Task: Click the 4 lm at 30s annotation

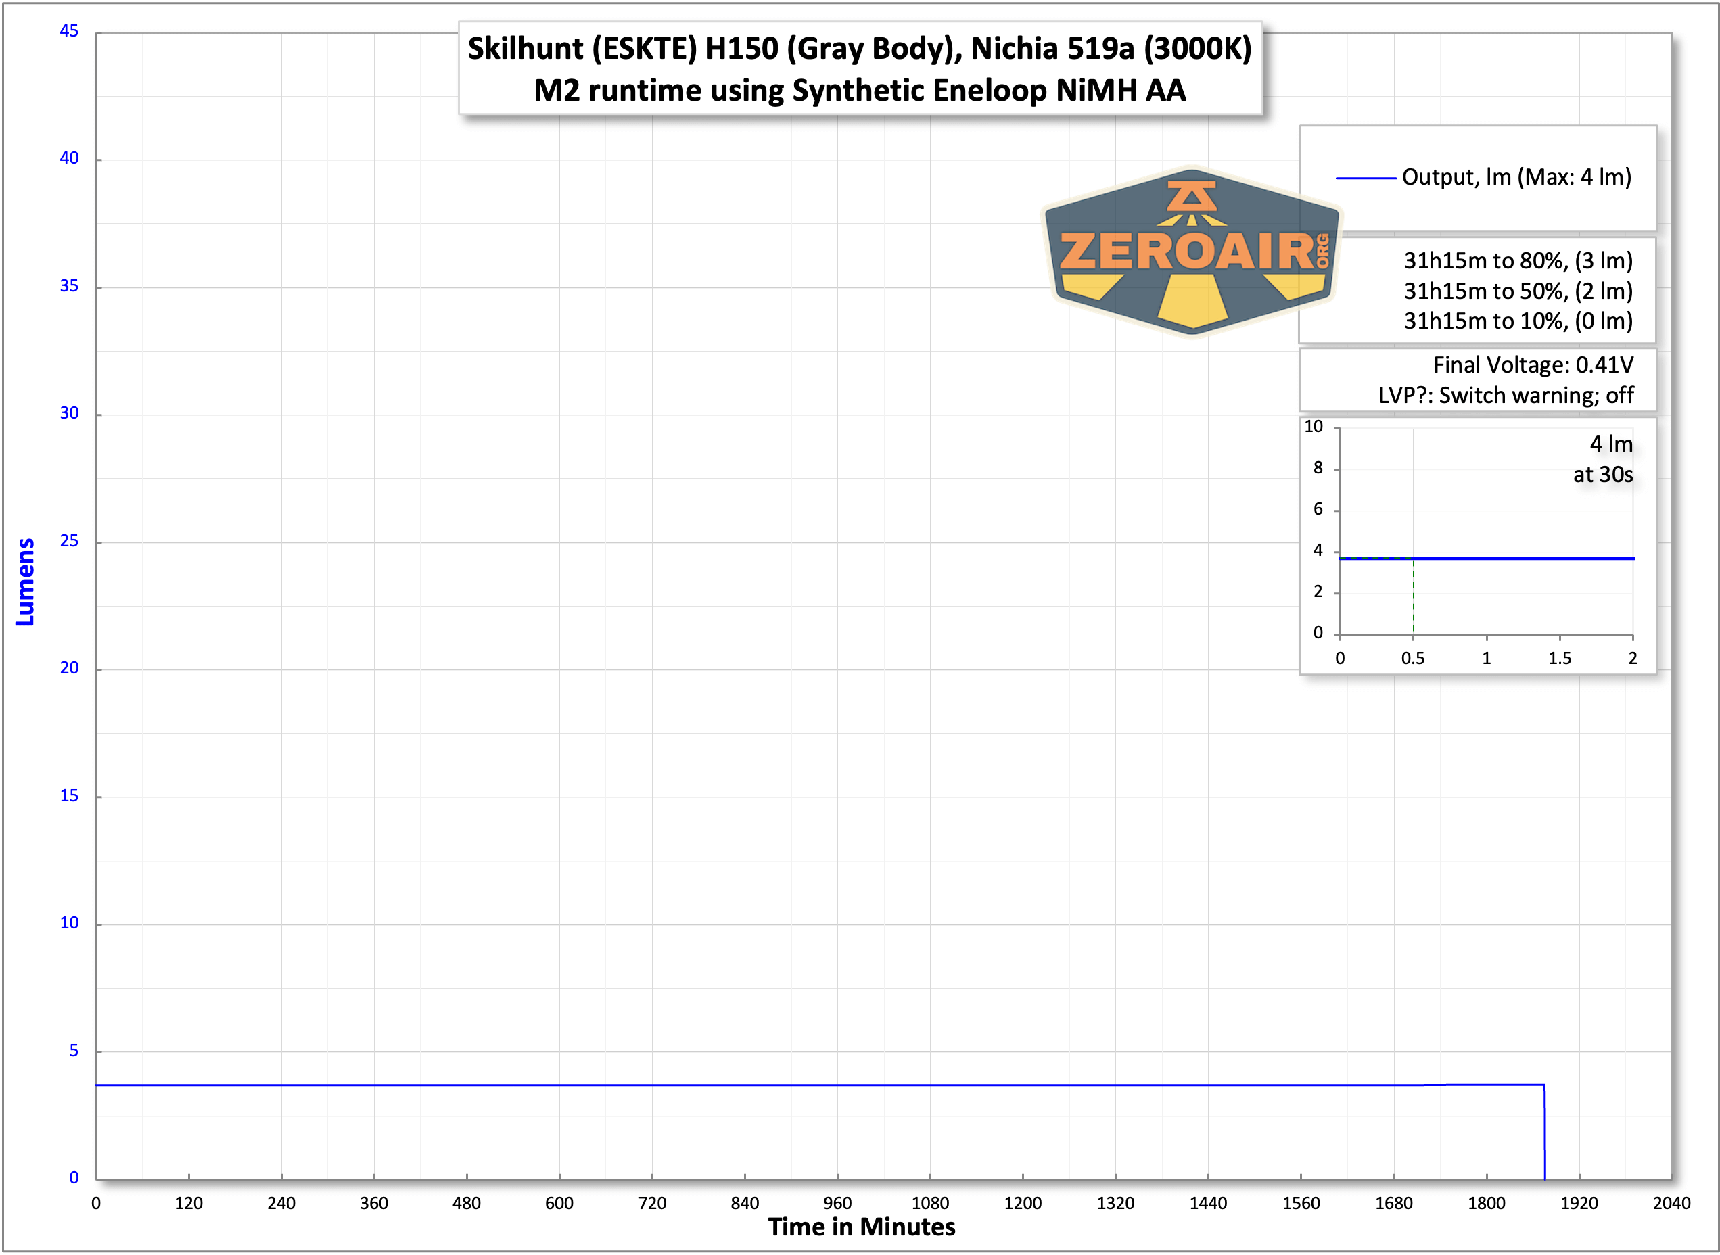Action: tap(1602, 459)
